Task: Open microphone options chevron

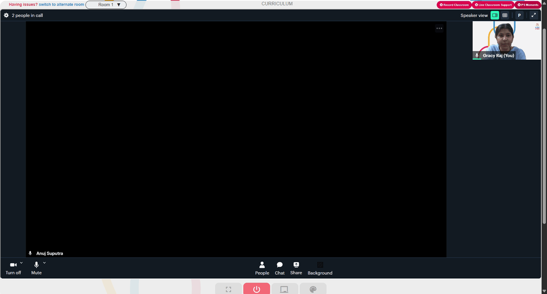Action: (x=44, y=263)
